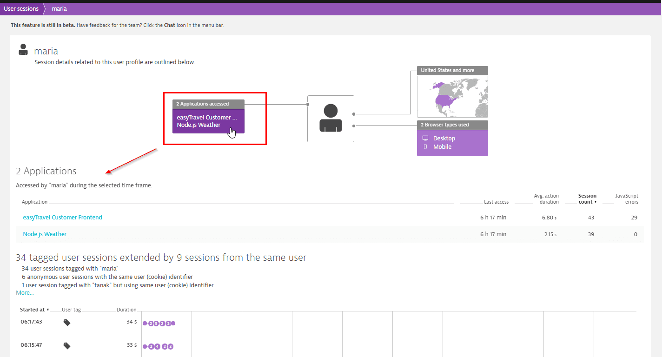The width and height of the screenshot is (662, 357).
Task: Click the maria user profile icon beside the heading
Action: click(23, 50)
